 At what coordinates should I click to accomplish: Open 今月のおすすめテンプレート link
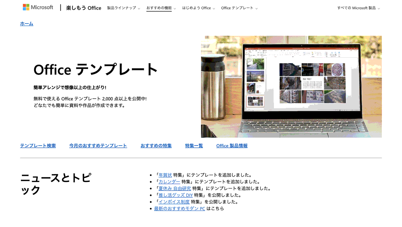coord(98,146)
